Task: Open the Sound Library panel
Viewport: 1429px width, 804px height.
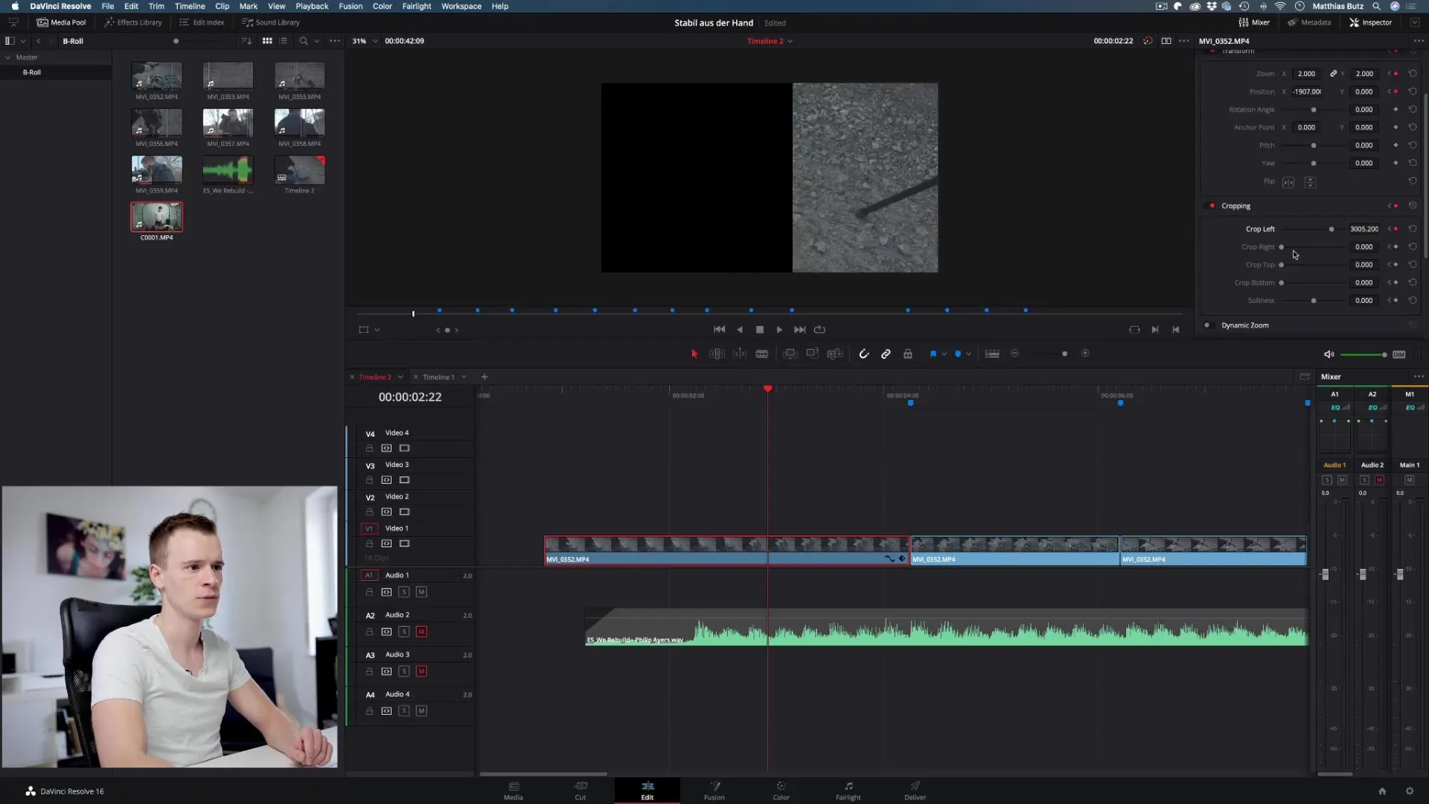Action: (271, 22)
